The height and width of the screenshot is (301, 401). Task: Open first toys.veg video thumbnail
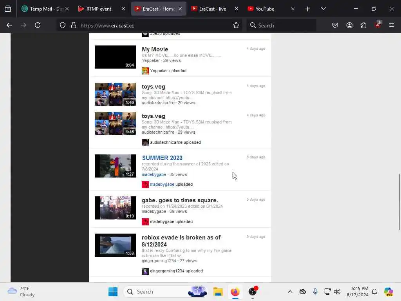coord(116,94)
